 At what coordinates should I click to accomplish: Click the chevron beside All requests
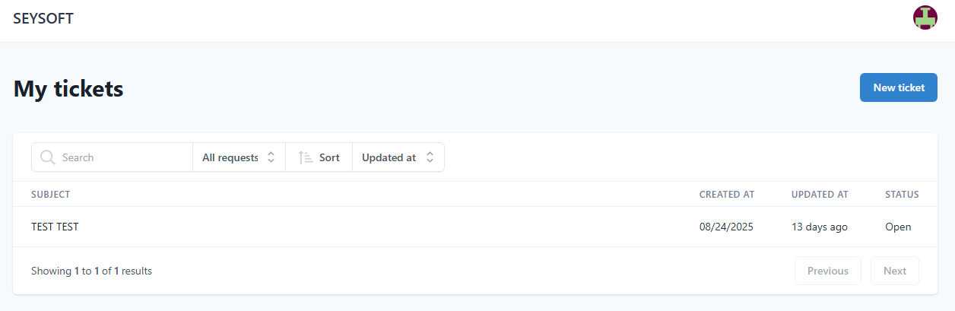(271, 157)
